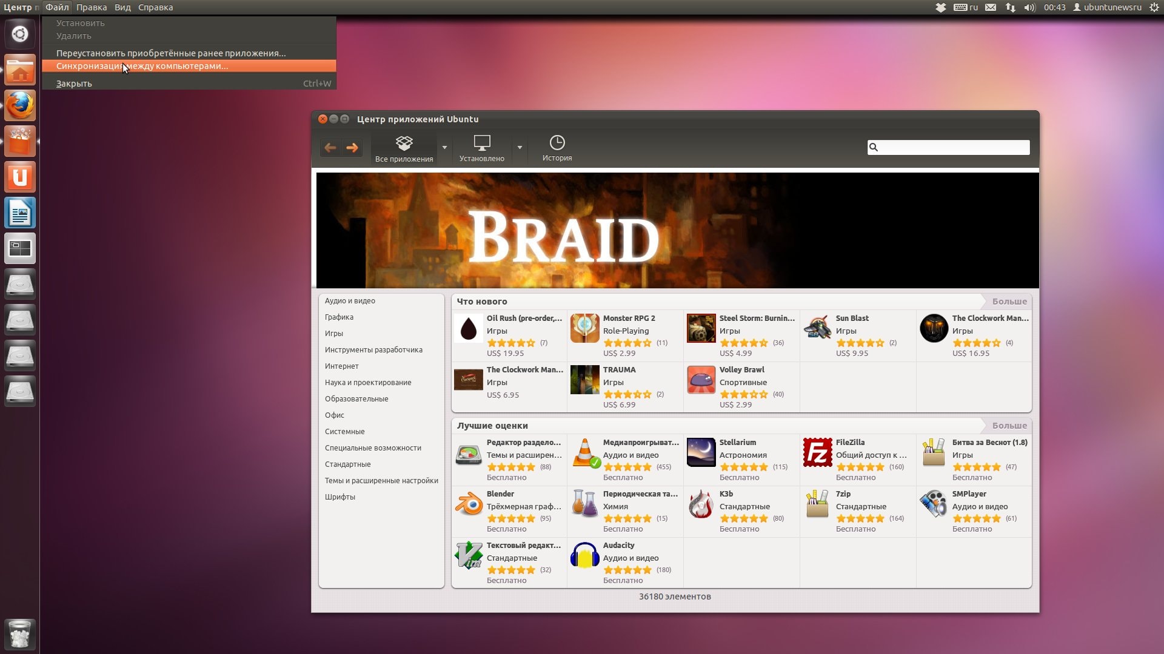1164x654 pixels.
Task: Open the Blender app icon
Action: pyautogui.click(x=469, y=504)
